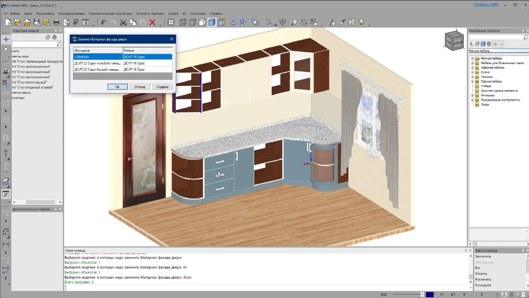Click the dark blue color swatch in status bar
The image size is (529, 298).
[x=429, y=295]
